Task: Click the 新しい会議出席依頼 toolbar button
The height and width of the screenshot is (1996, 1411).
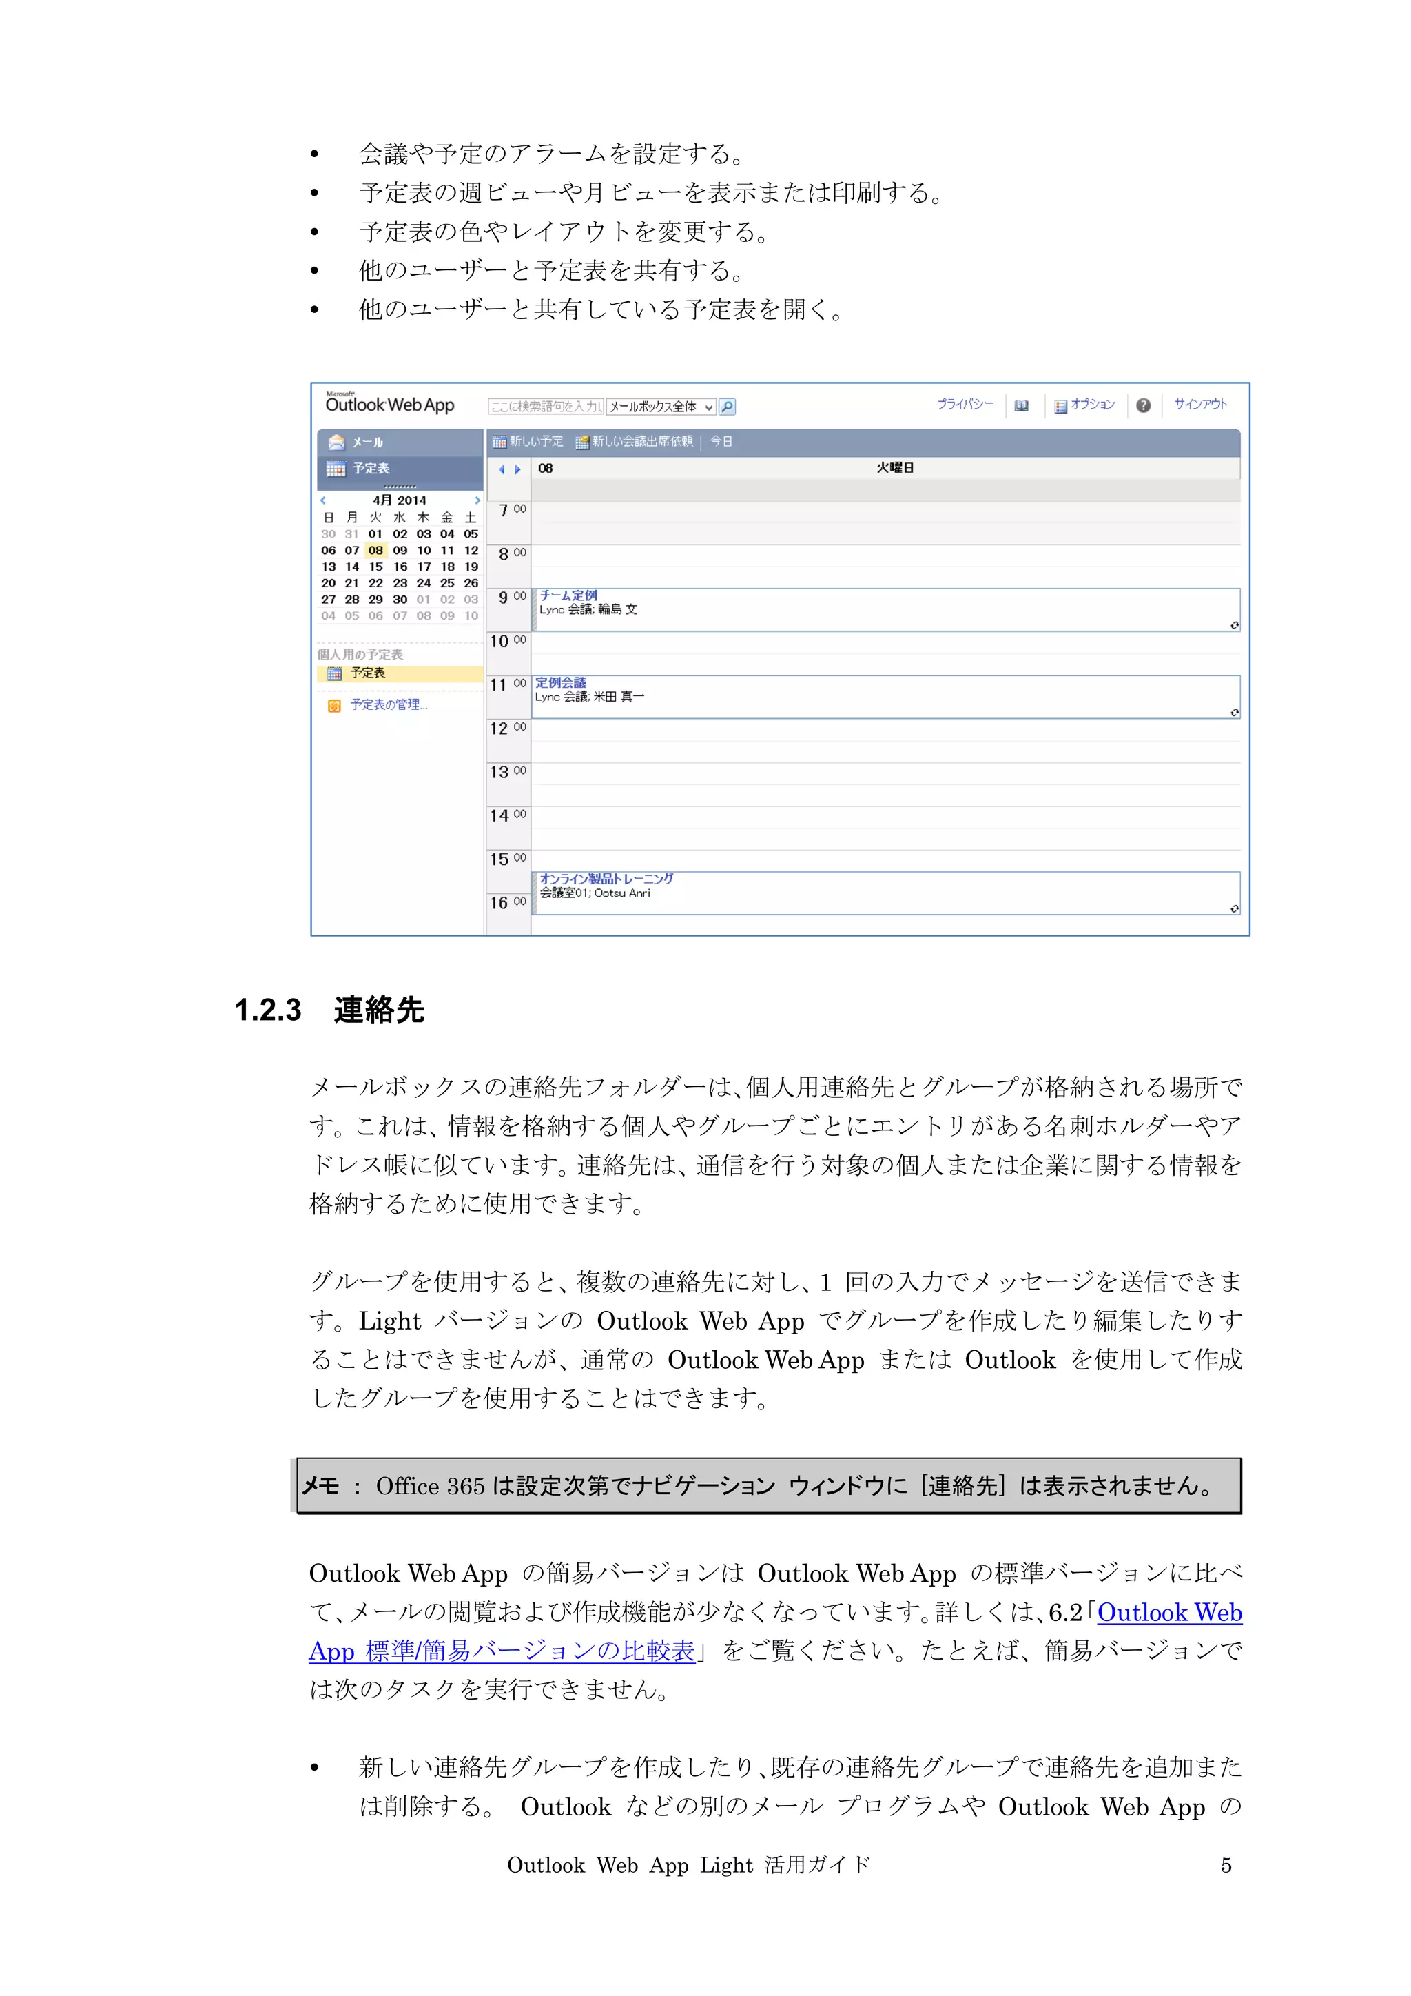Action: point(635,442)
